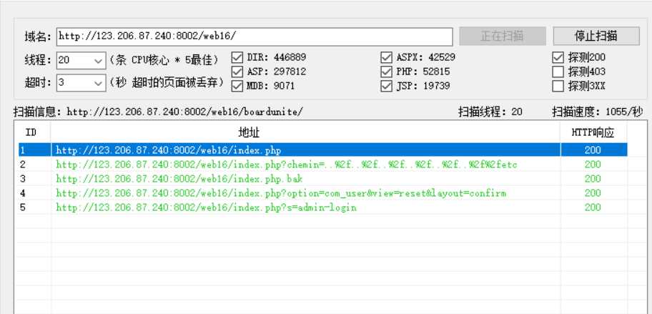Click the ID cell 2
The width and height of the screenshot is (652, 314).
click(x=23, y=165)
